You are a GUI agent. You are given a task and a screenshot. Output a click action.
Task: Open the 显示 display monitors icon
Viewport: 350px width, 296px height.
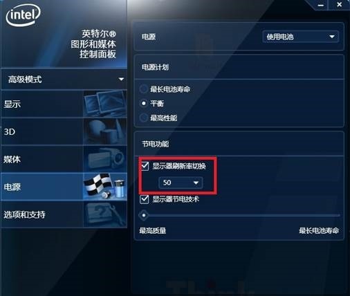pyautogui.click(x=105, y=103)
